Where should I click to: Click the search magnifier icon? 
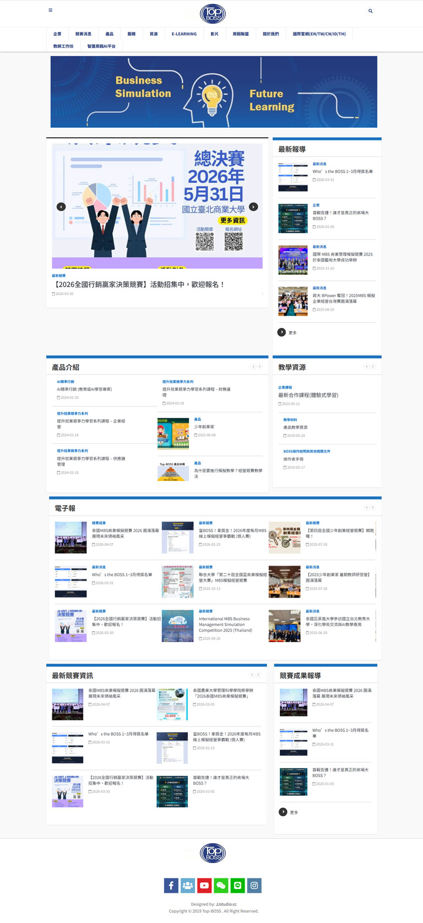pos(370,11)
